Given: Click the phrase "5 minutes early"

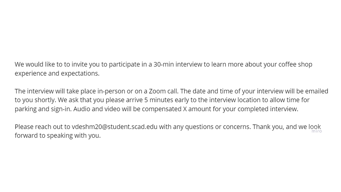Looking at the screenshot, I should [167, 100].
